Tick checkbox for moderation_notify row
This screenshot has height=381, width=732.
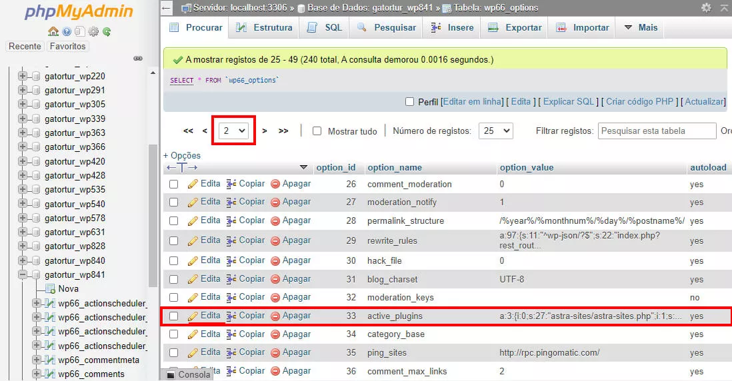(x=173, y=202)
